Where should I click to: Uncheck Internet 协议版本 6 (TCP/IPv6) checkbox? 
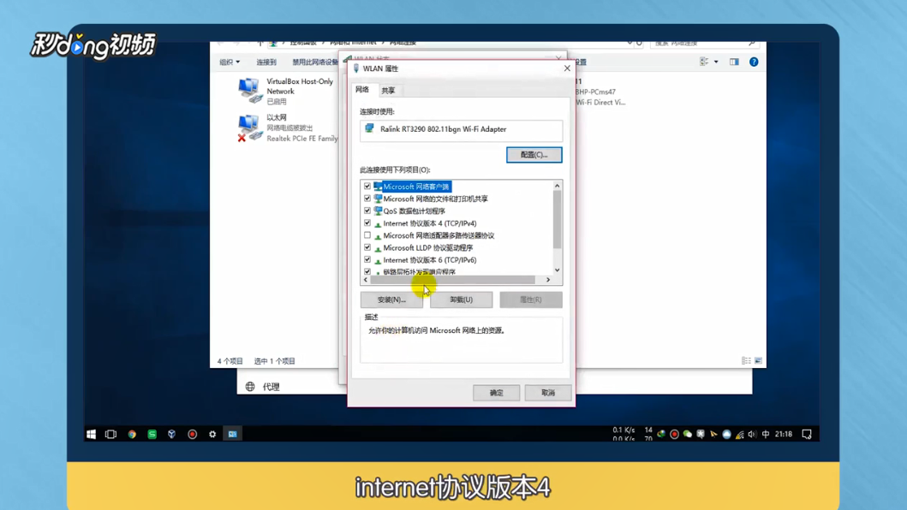tap(367, 259)
